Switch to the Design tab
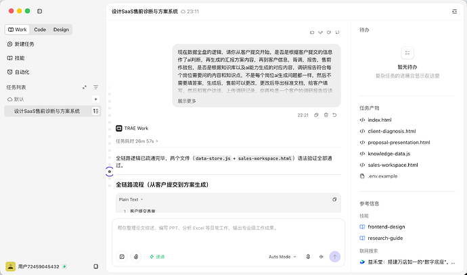Screen dimensions: 467x275 pos(61,30)
